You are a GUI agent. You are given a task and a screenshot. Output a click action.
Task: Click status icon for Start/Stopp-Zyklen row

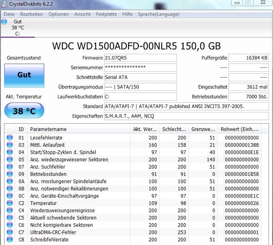10,152
